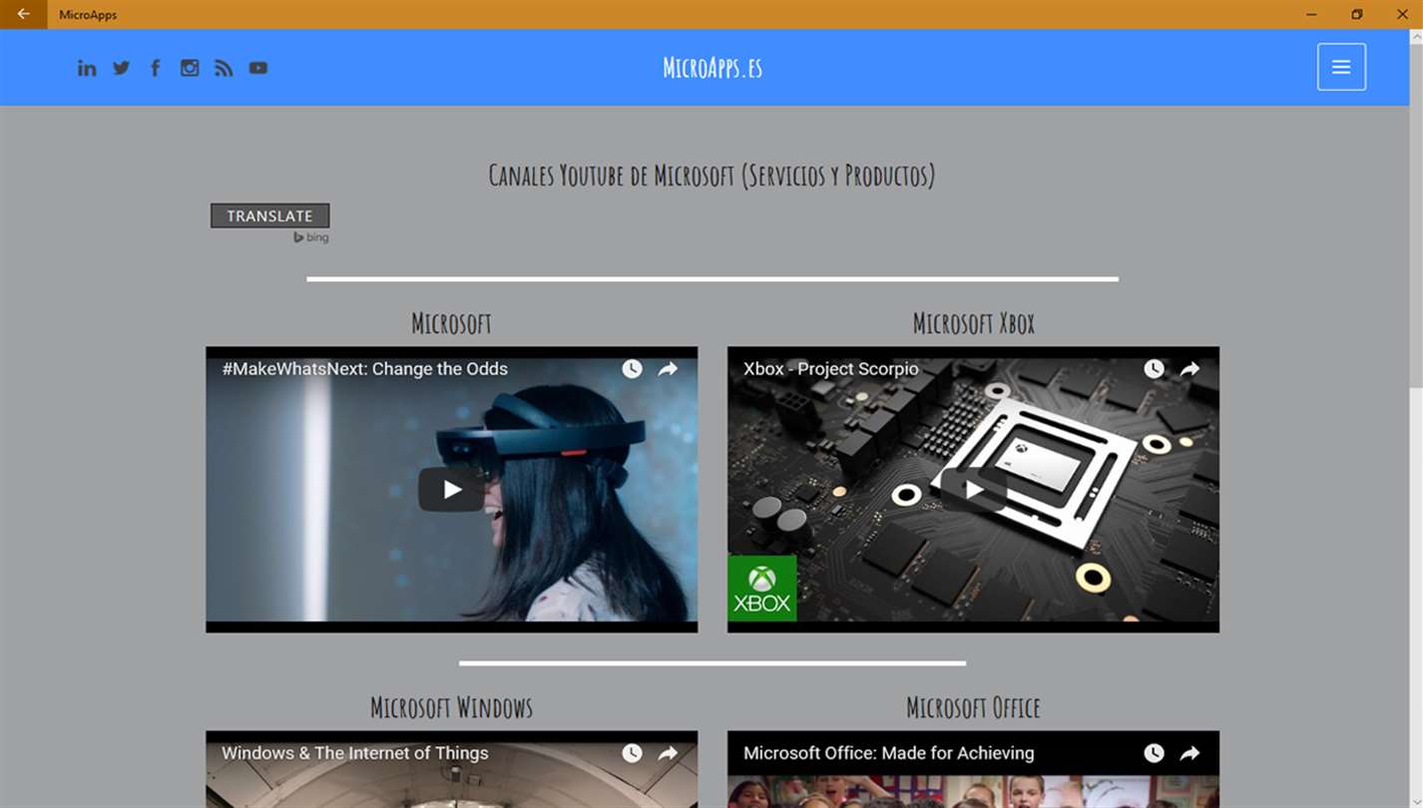Click the TRANSLATE button

(269, 215)
